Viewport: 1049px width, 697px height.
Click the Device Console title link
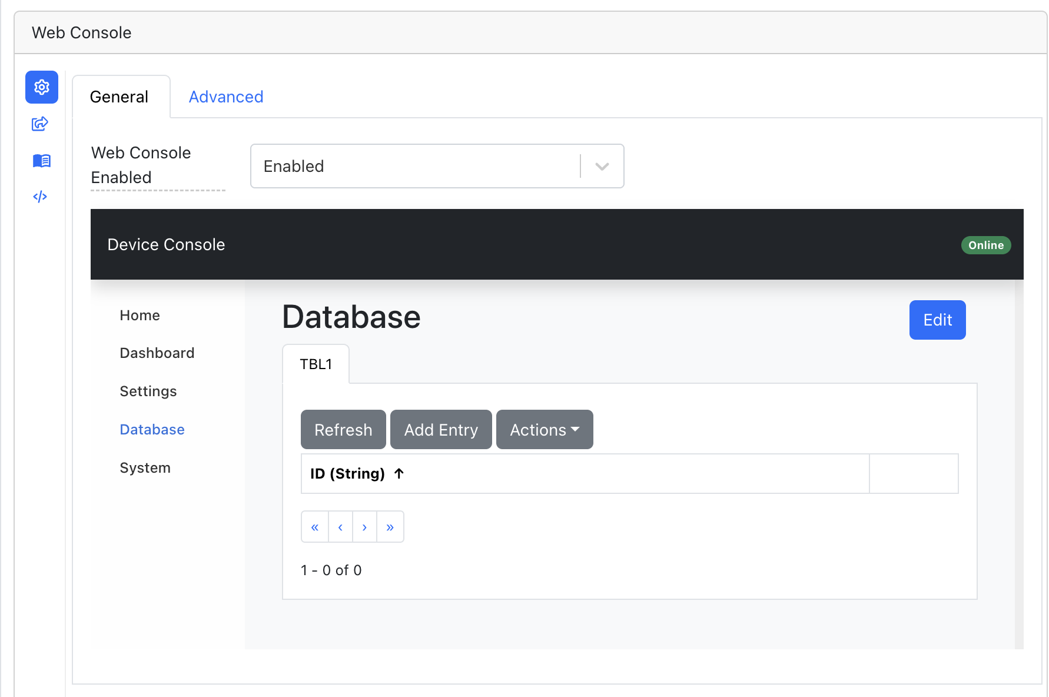(166, 244)
